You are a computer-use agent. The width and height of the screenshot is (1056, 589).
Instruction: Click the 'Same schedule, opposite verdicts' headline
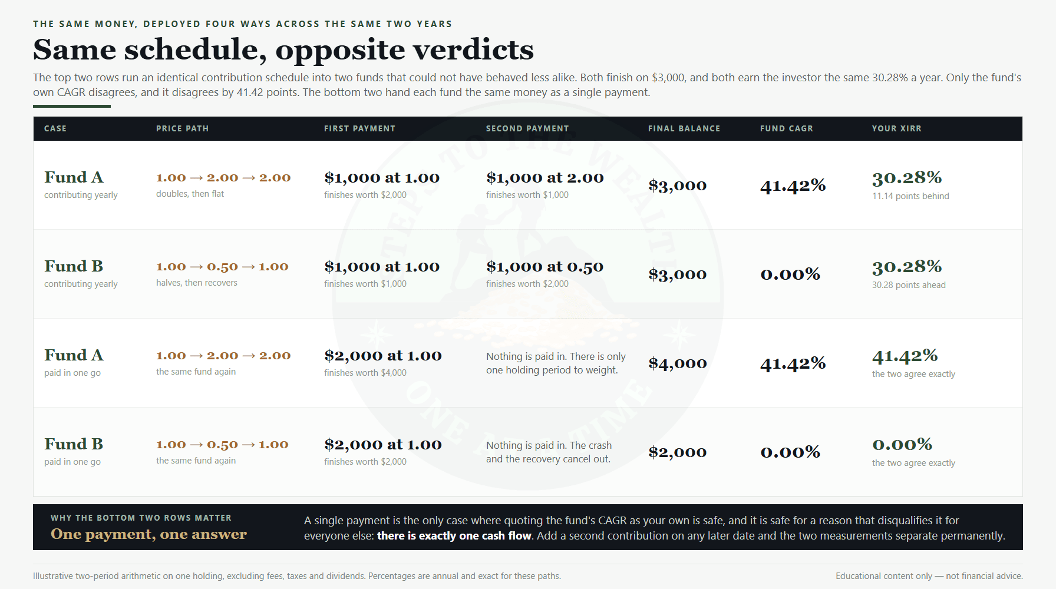pyautogui.click(x=283, y=50)
